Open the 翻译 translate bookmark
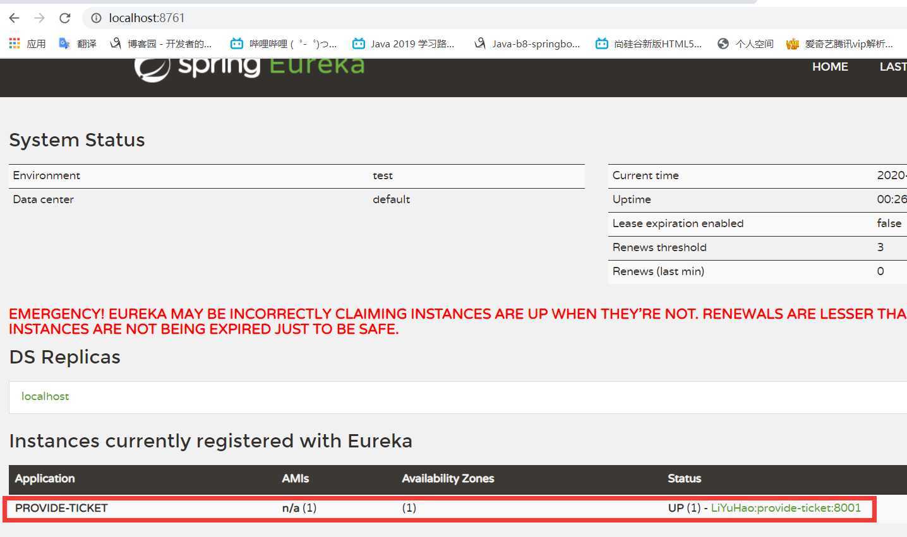Image resolution: width=907 pixels, height=537 pixels. click(78, 44)
